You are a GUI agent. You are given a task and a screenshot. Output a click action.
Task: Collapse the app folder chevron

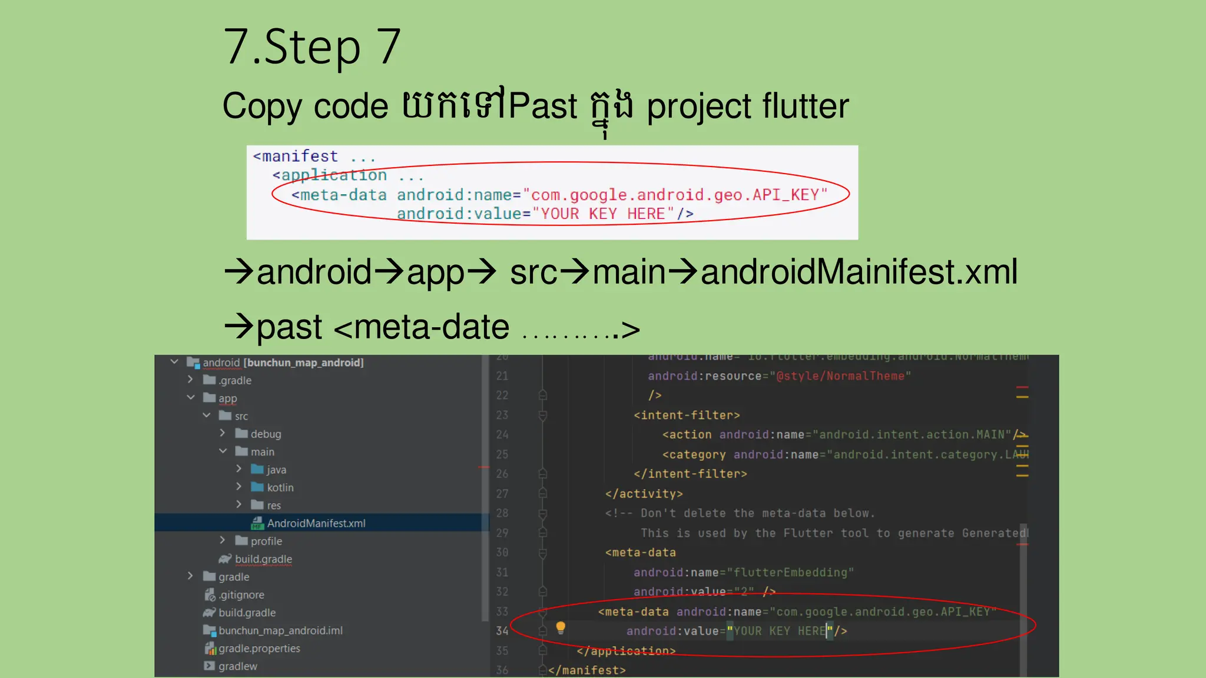point(191,397)
